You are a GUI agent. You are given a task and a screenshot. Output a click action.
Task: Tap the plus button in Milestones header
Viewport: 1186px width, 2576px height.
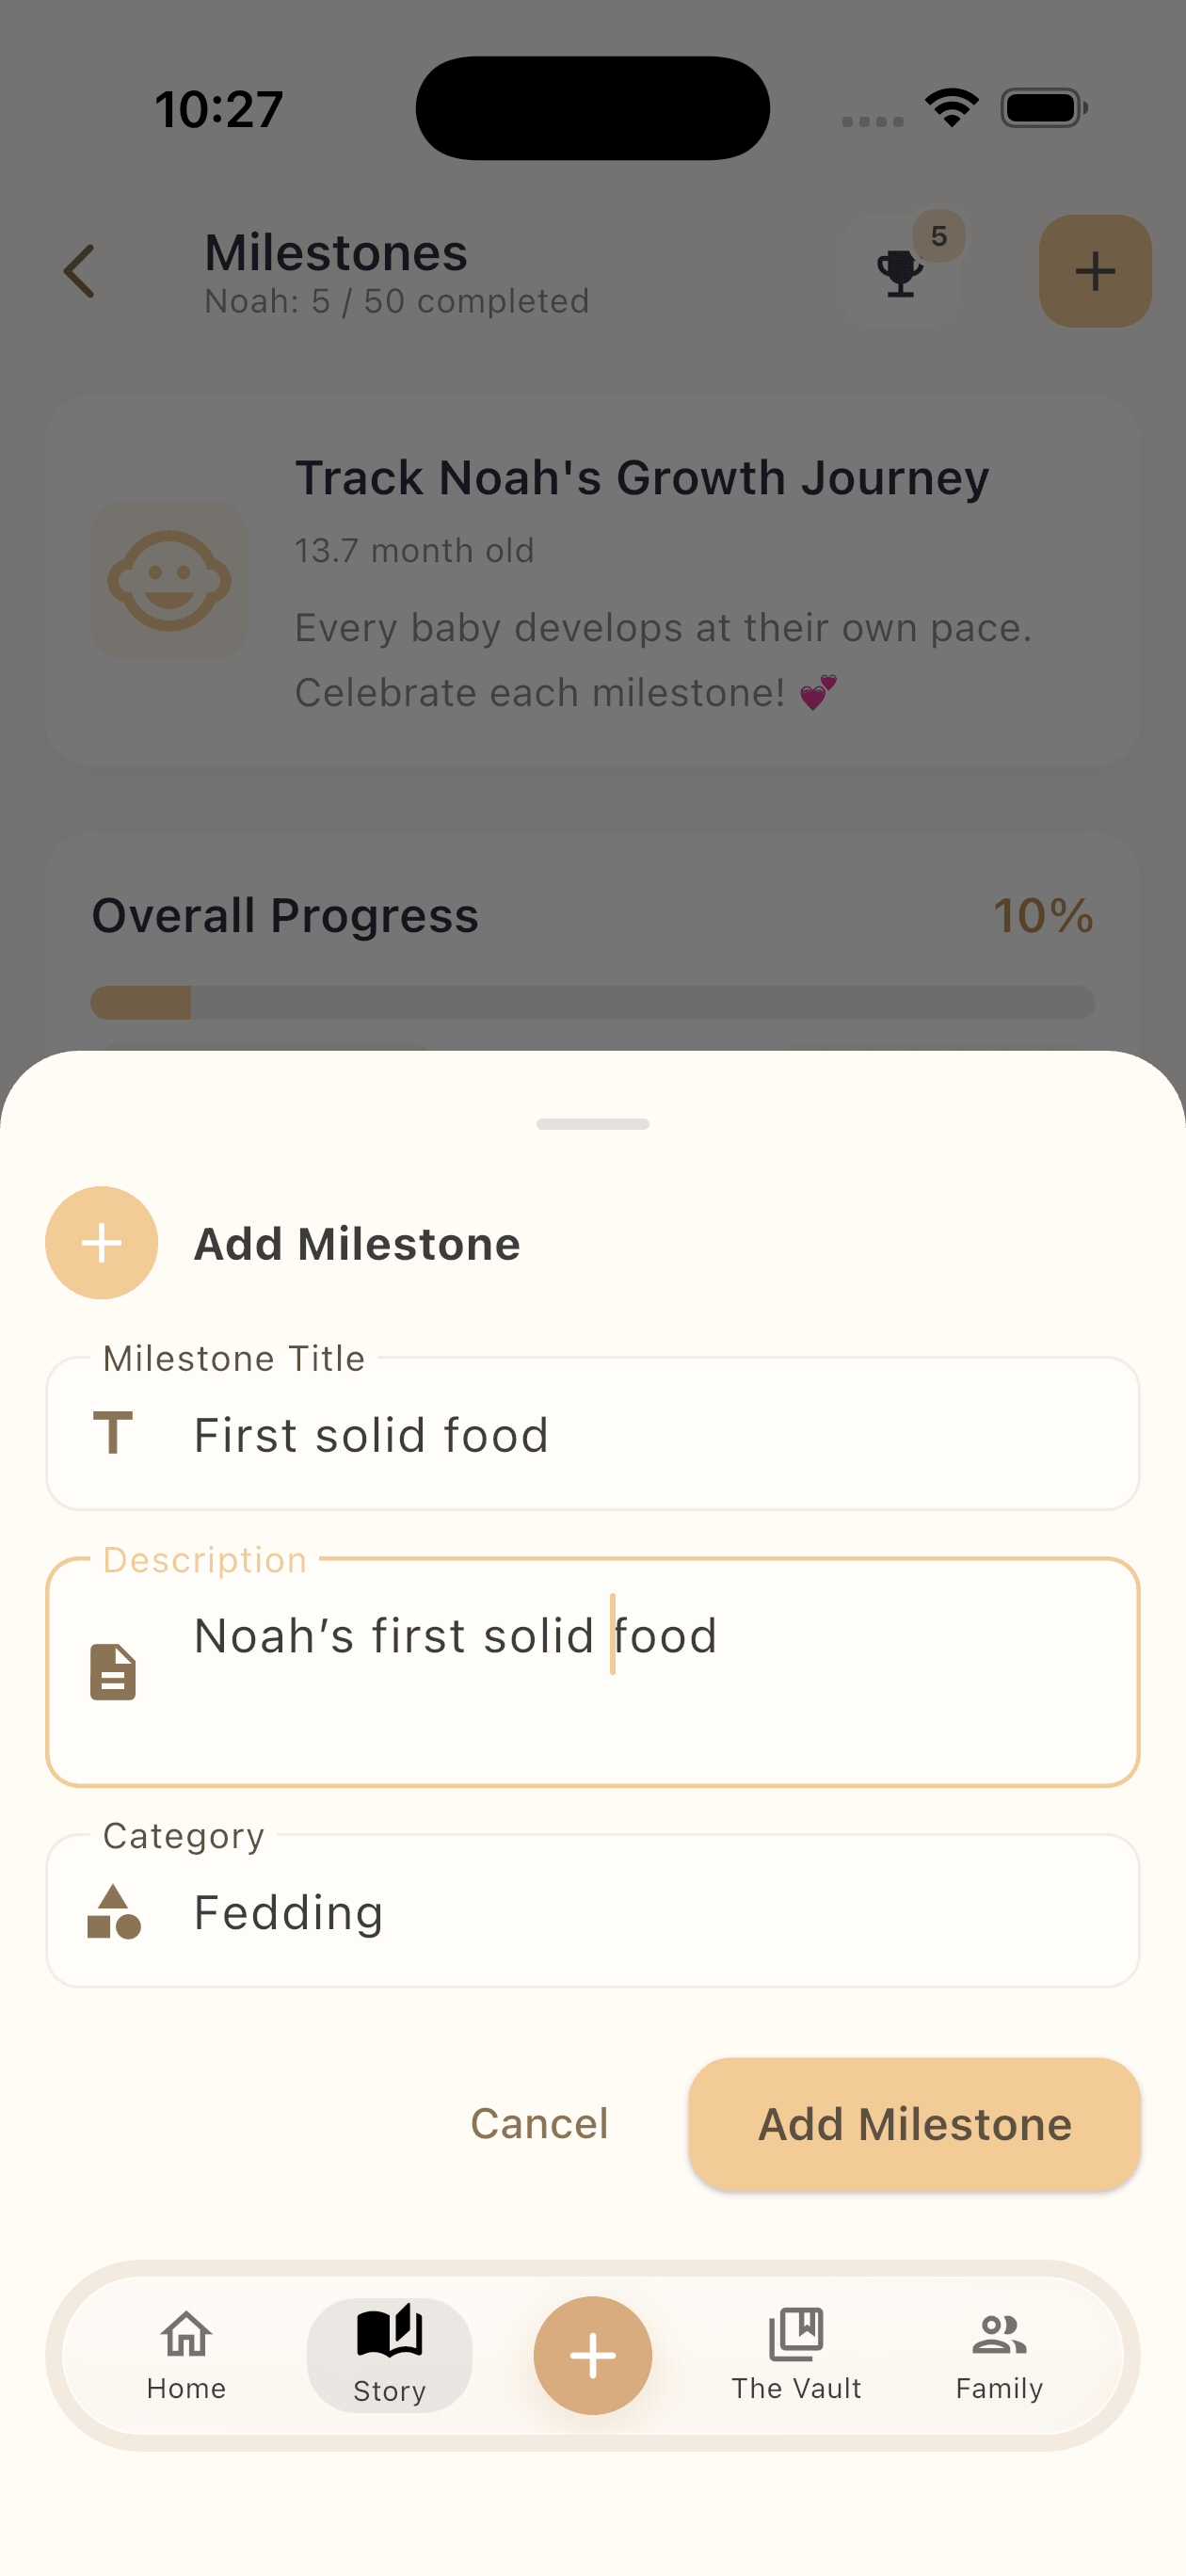pos(1095,271)
